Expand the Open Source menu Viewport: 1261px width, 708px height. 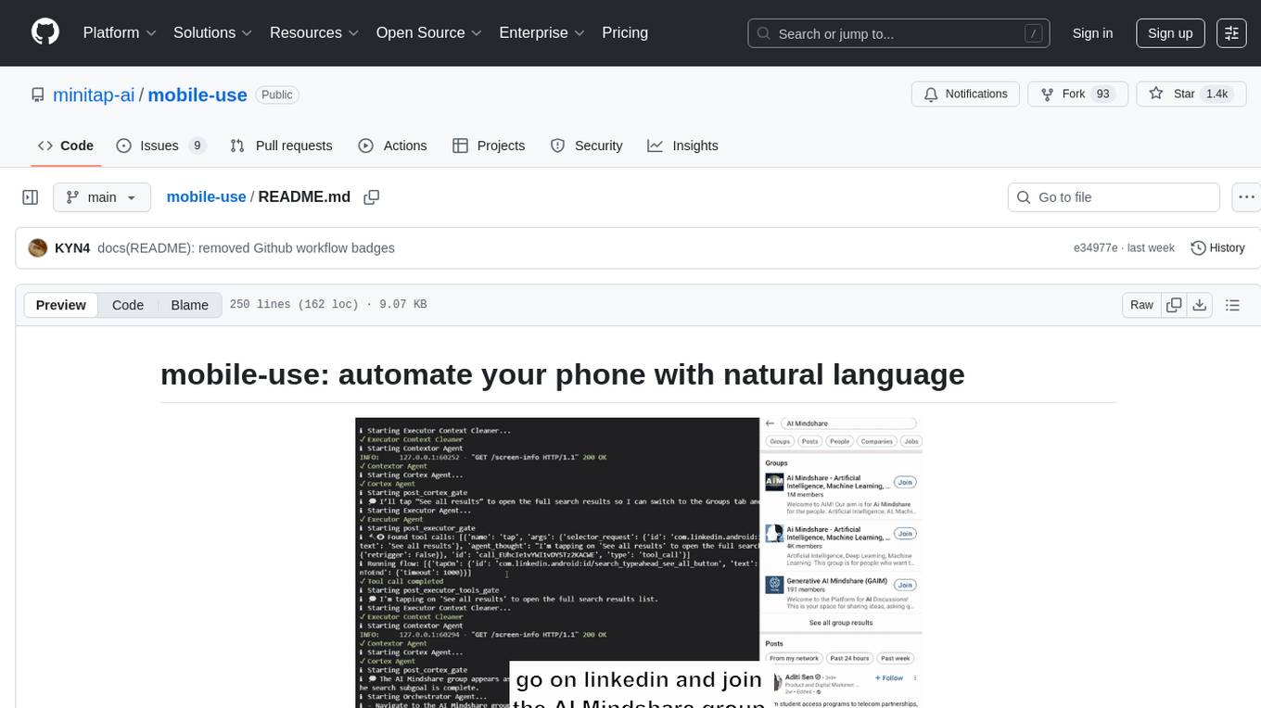(x=429, y=32)
